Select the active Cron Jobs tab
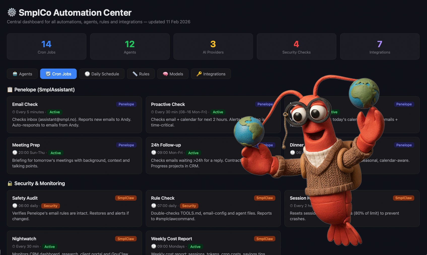The image size is (427, 255). coord(58,74)
